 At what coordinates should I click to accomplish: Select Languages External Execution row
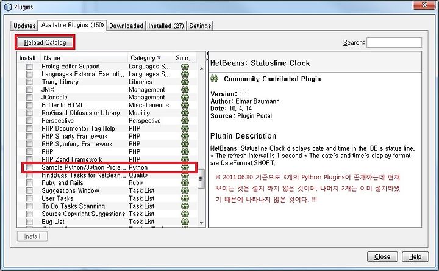point(107,74)
